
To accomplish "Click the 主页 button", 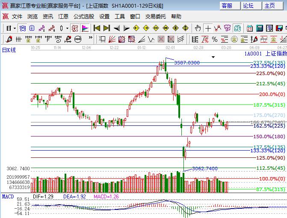I will tap(270, 6).
